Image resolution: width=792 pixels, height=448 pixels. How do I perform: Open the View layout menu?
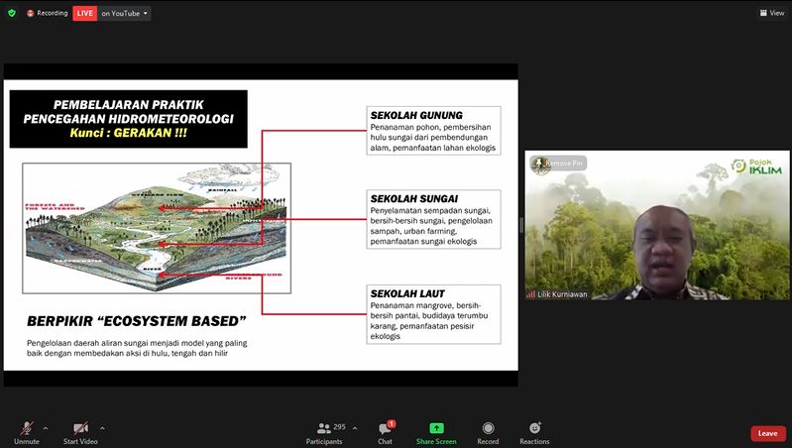tap(771, 13)
